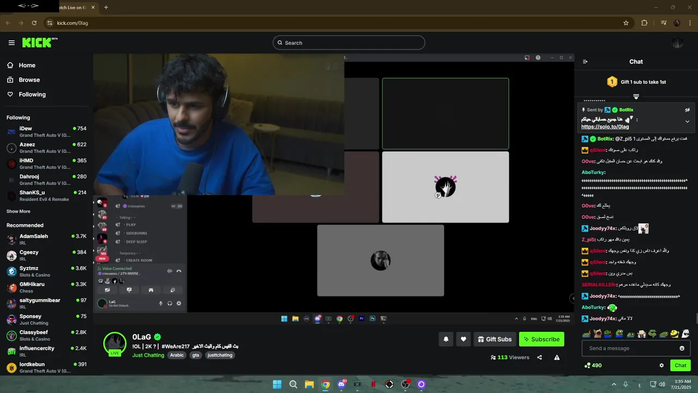The width and height of the screenshot is (698, 393).
Task: Open influencercity's recommended channel
Action: coord(46,351)
